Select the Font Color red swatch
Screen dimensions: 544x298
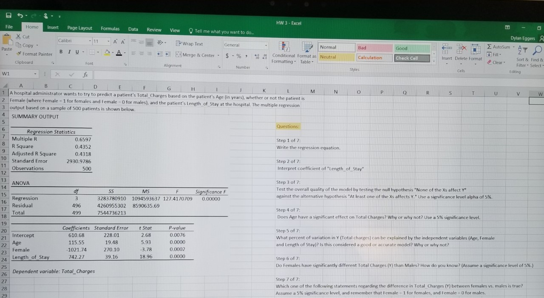coord(118,52)
